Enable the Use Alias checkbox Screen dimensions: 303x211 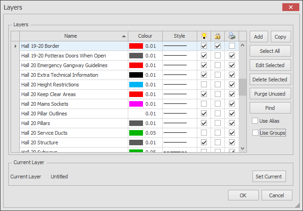255,121
